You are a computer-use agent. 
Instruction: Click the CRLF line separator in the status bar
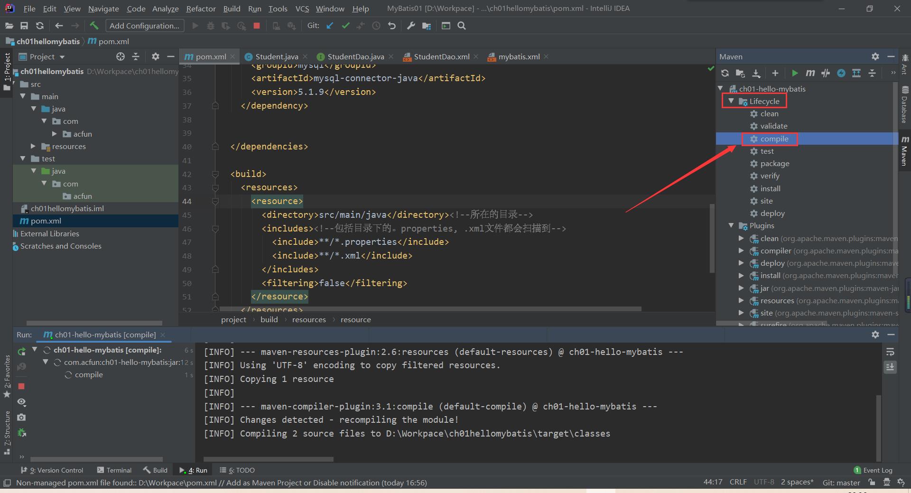tap(738, 482)
